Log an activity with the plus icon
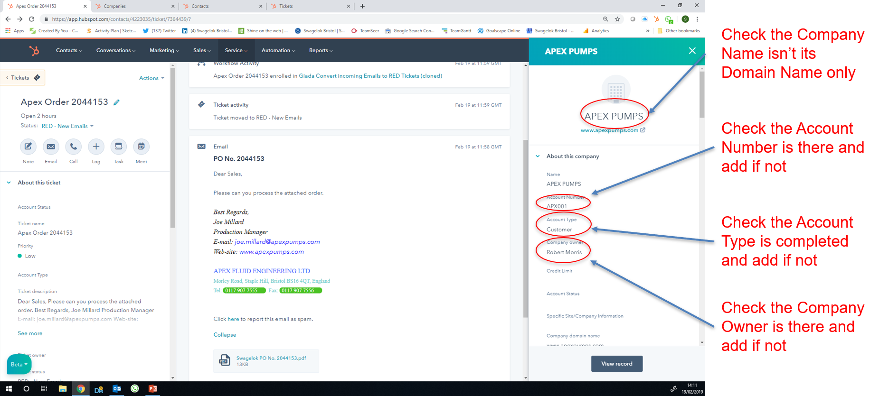The image size is (879, 396). coord(96,147)
